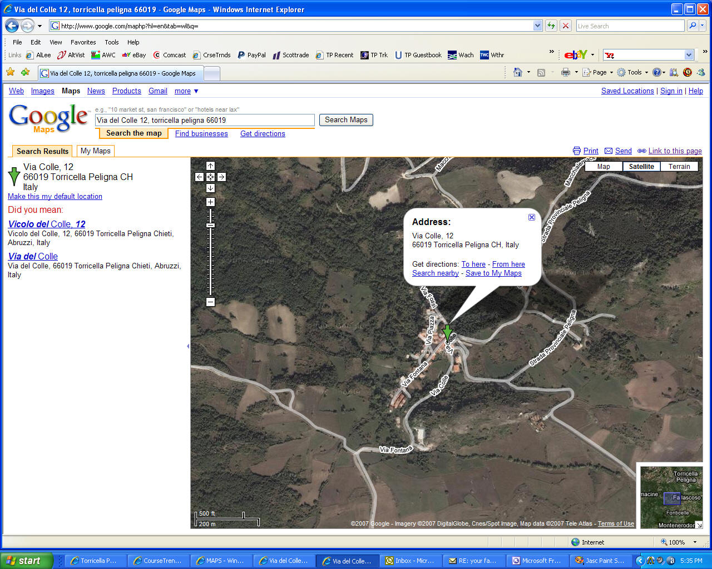Click the zoom out minus button
This screenshot has width=712, height=569.
(x=210, y=302)
